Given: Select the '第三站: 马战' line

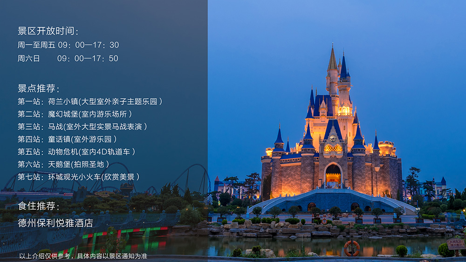Looking at the screenshot, I should 82,127.
